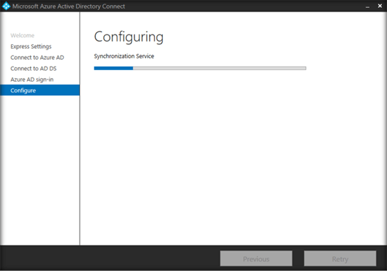Image resolution: width=387 pixels, height=271 pixels.
Task: Minimize the Azure AD Connect window
Action: coord(368,6)
